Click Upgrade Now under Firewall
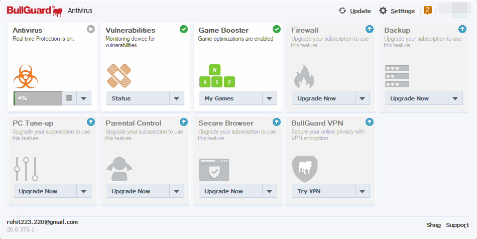 [324, 98]
